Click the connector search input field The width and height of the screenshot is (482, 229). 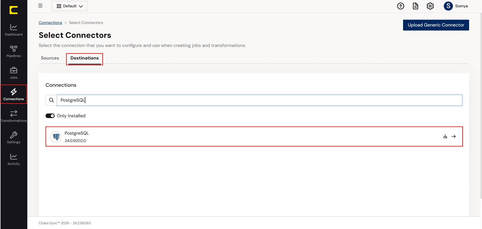[260, 100]
